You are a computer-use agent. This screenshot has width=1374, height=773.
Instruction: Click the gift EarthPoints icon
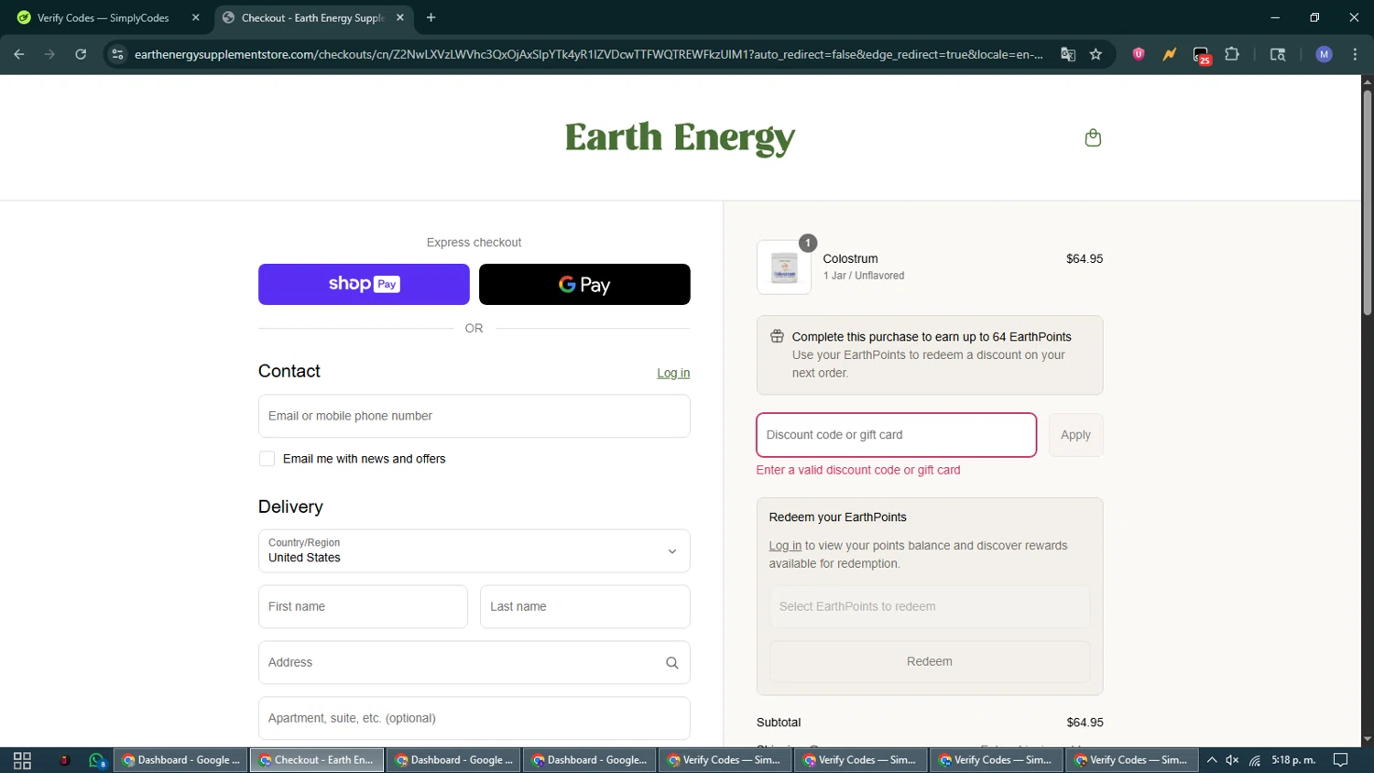777,336
